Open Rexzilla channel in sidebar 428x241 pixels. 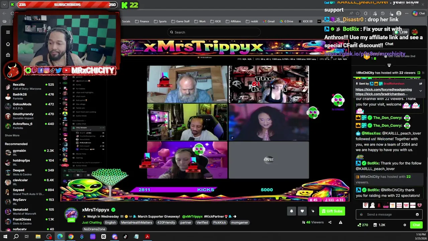click(29, 87)
